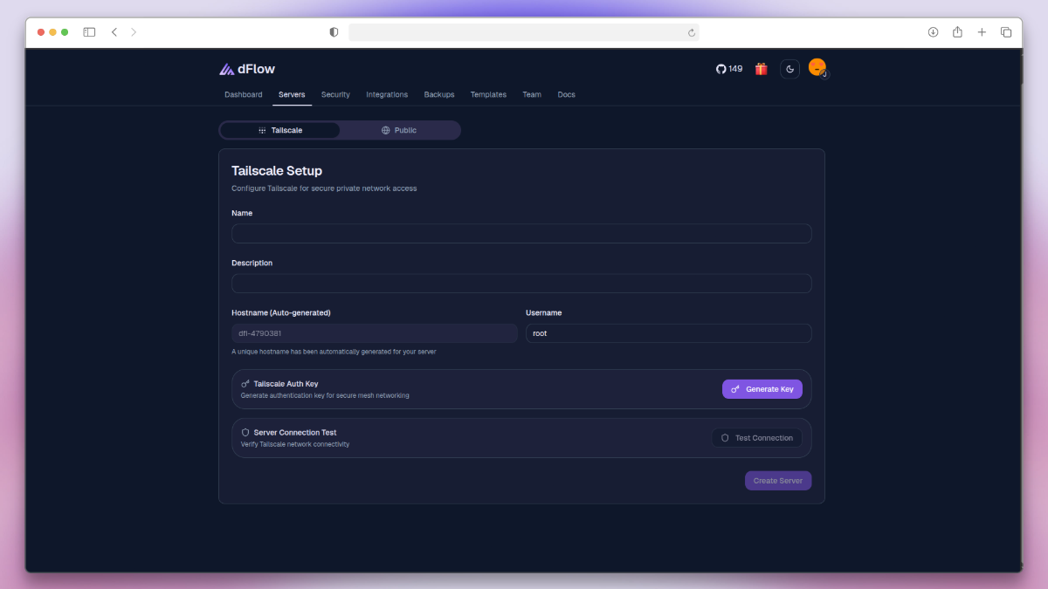Viewport: 1048px width, 589px height.
Task: Click the Test Connection button
Action: [x=756, y=438]
